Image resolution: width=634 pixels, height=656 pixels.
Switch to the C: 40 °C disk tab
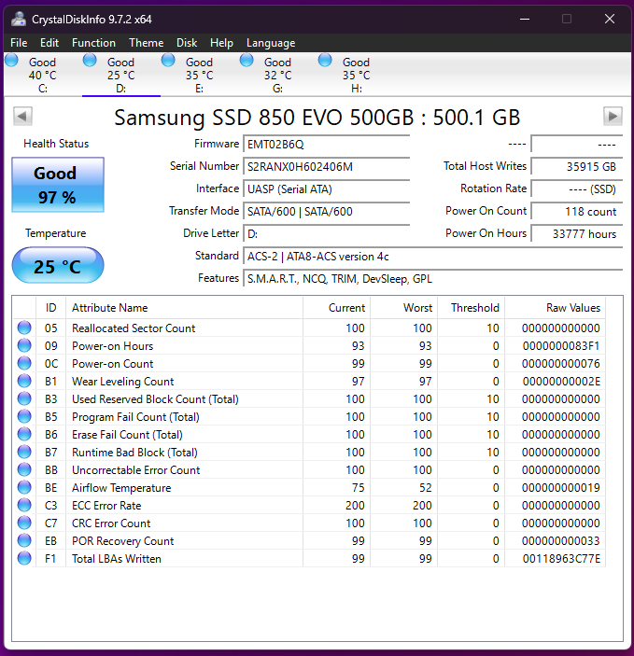click(x=42, y=75)
